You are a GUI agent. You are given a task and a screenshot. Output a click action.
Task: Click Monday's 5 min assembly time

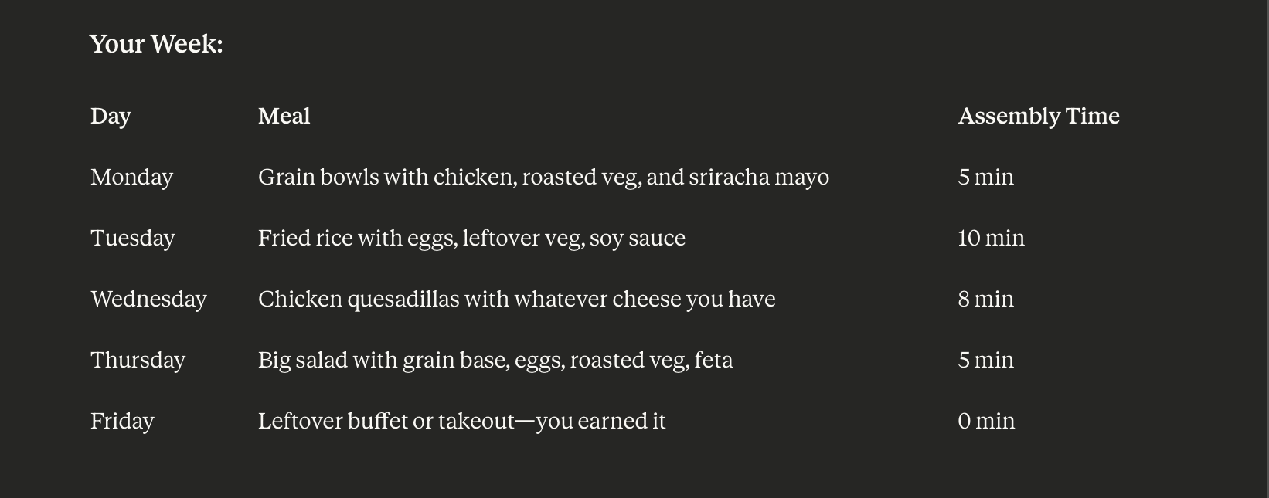click(x=985, y=177)
